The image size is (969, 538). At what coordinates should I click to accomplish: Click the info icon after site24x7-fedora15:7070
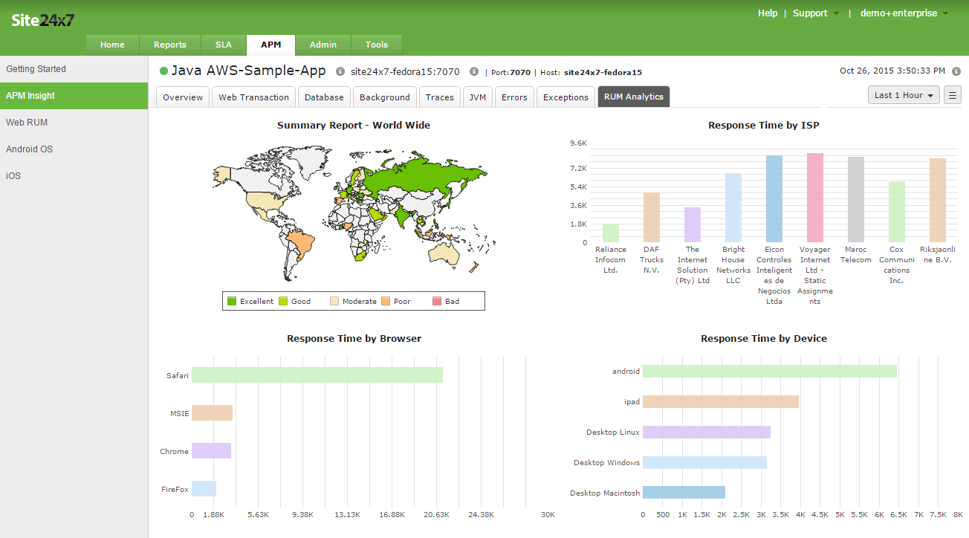pyautogui.click(x=473, y=72)
